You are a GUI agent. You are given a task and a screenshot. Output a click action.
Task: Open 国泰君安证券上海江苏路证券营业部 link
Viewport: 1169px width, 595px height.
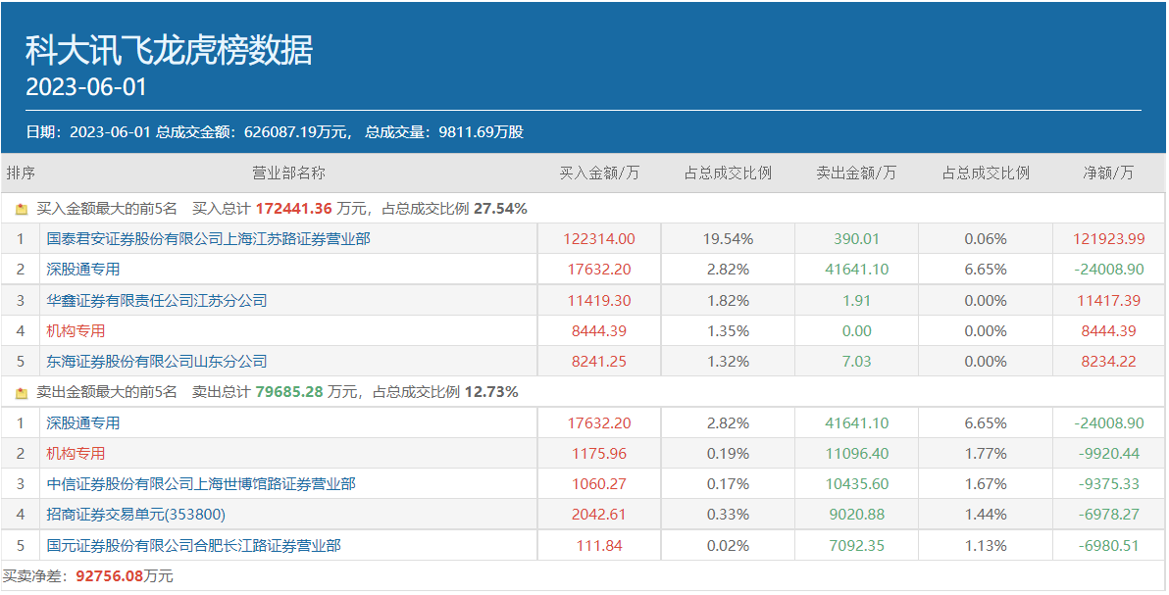(x=208, y=238)
